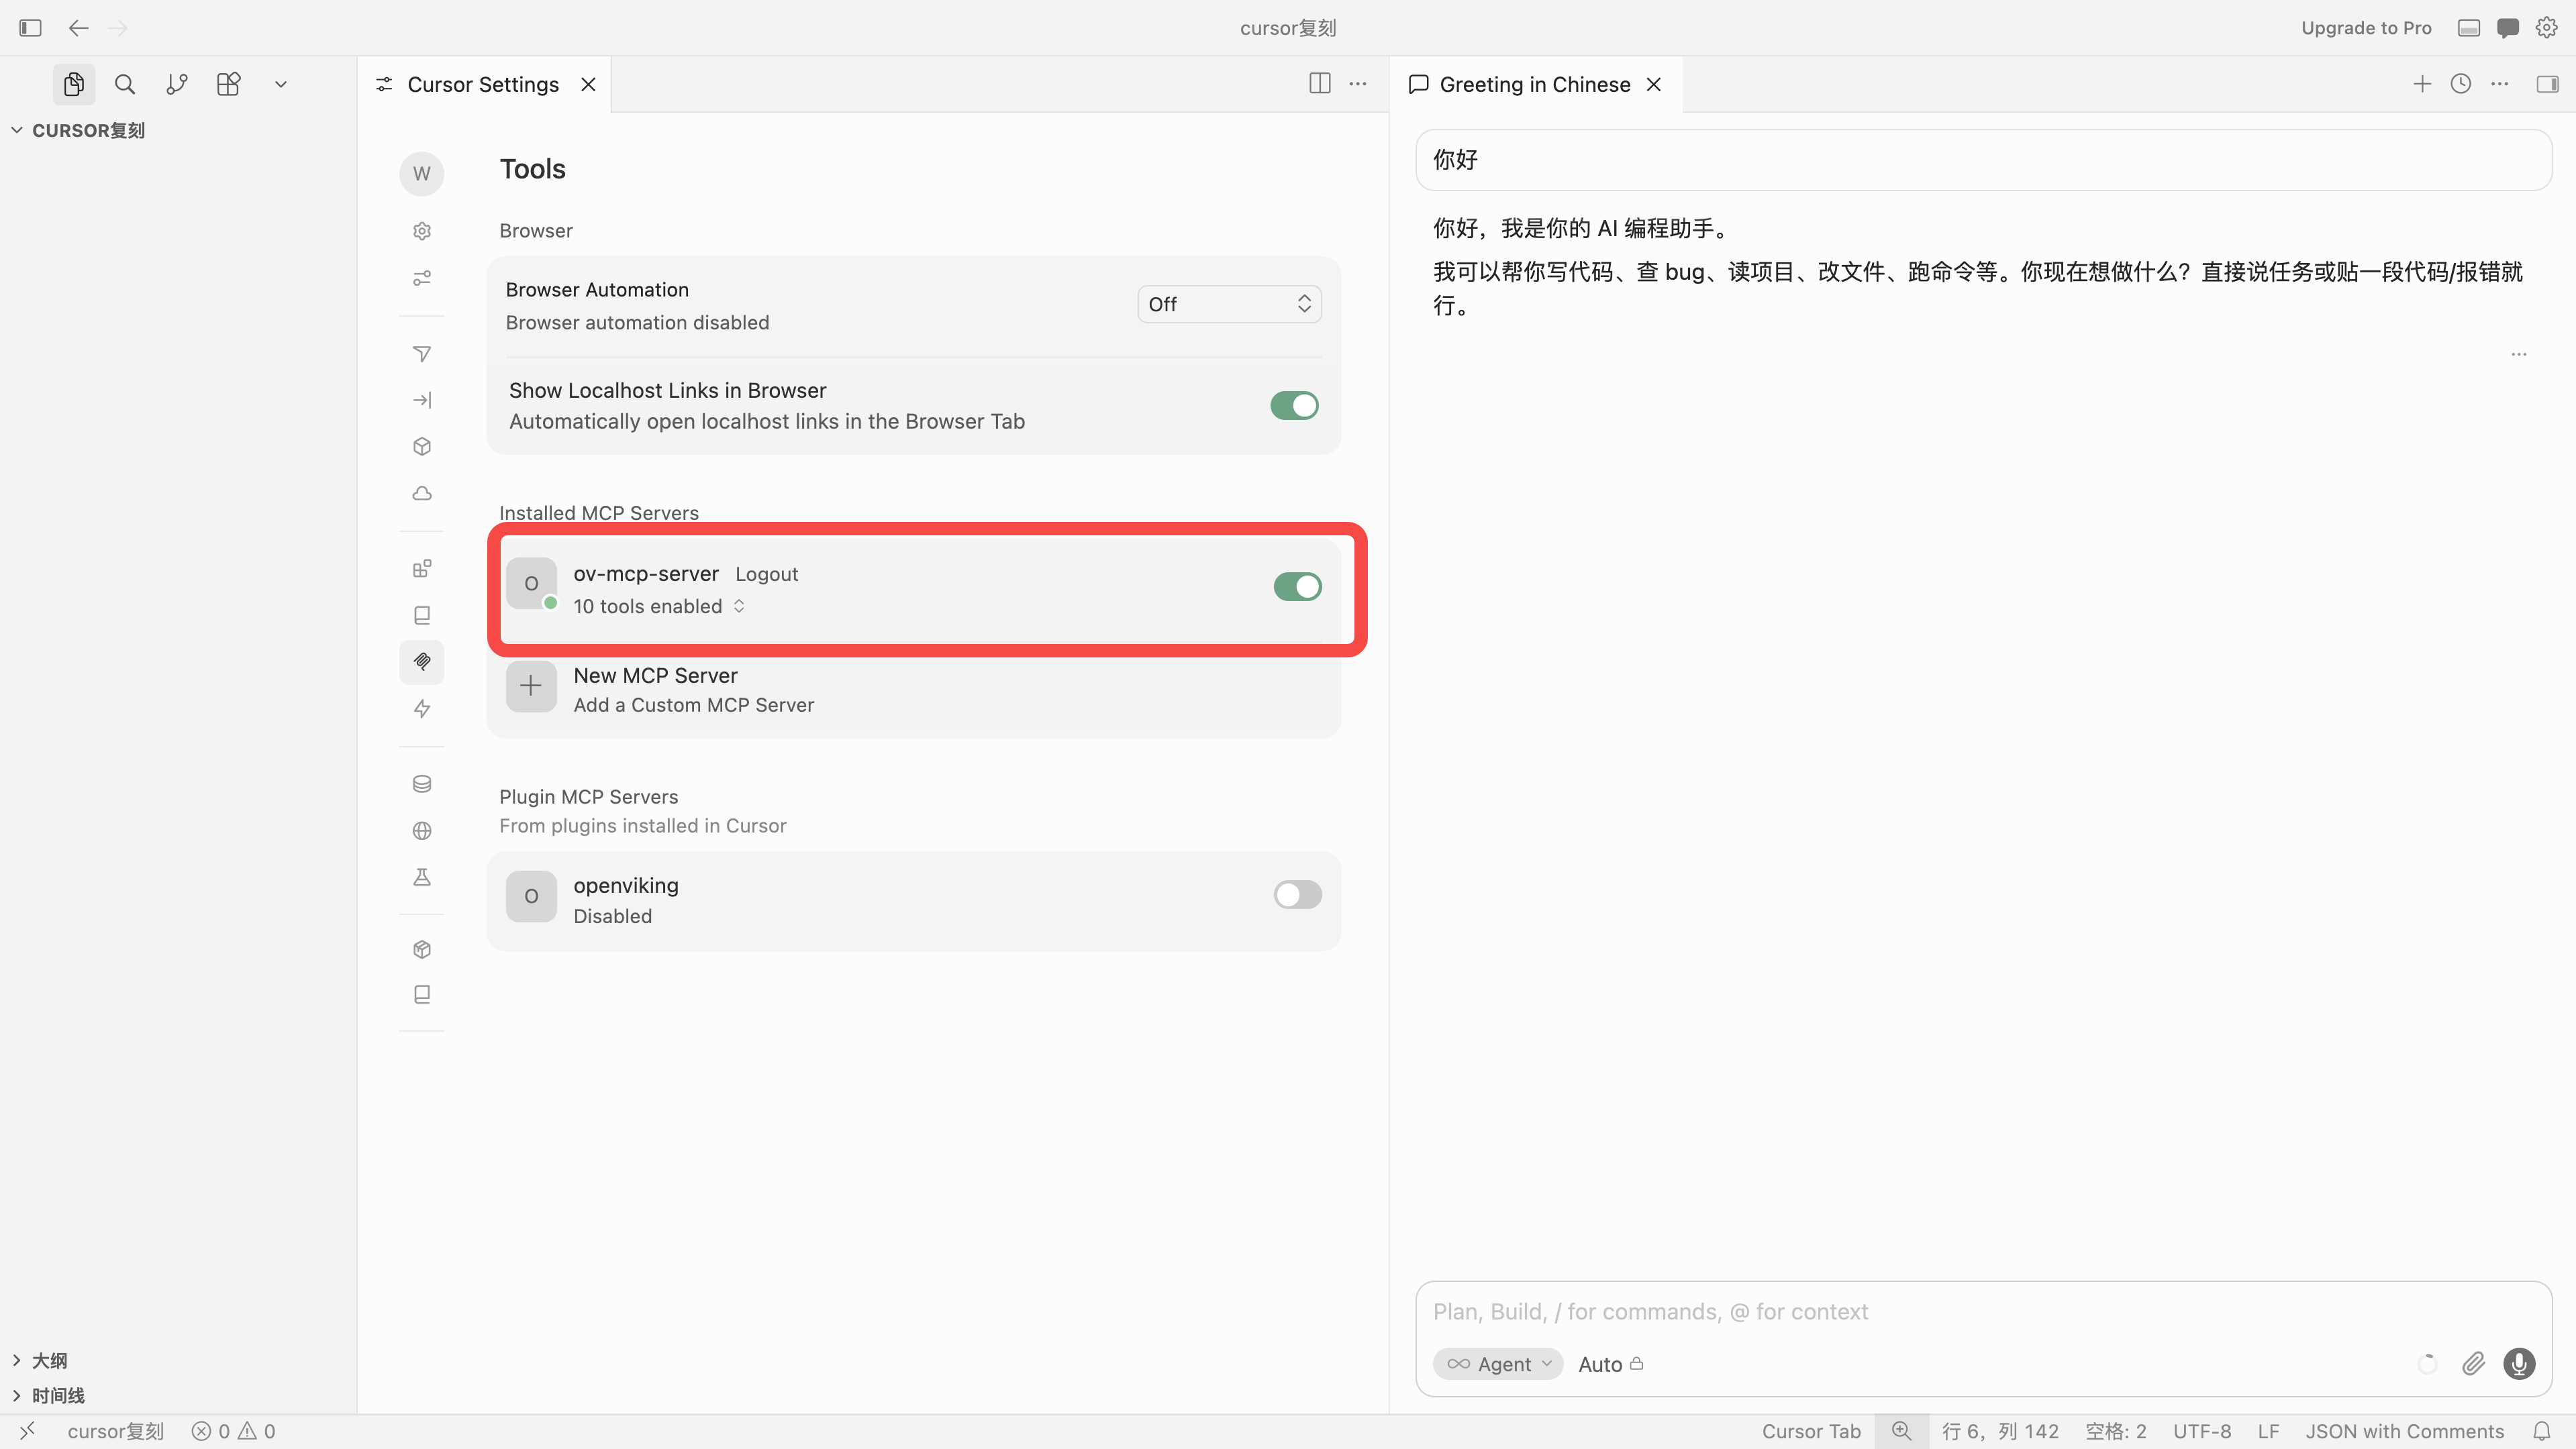Open the Explorer files icon
The width and height of the screenshot is (2576, 1449).
(73, 84)
